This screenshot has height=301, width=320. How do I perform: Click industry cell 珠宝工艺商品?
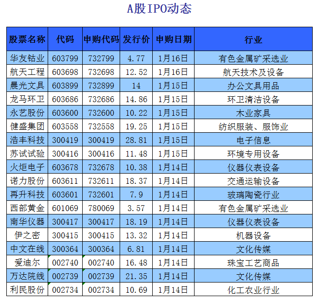pyautogui.click(x=253, y=263)
